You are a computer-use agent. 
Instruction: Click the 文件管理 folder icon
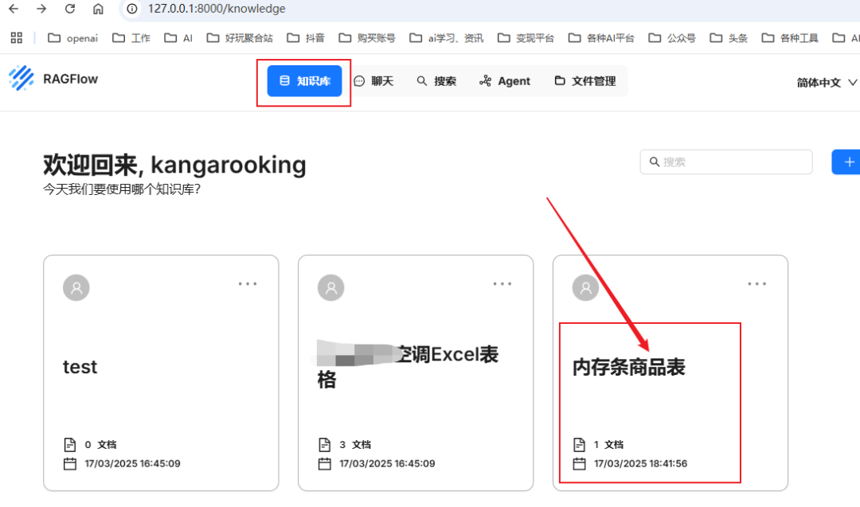(x=558, y=80)
